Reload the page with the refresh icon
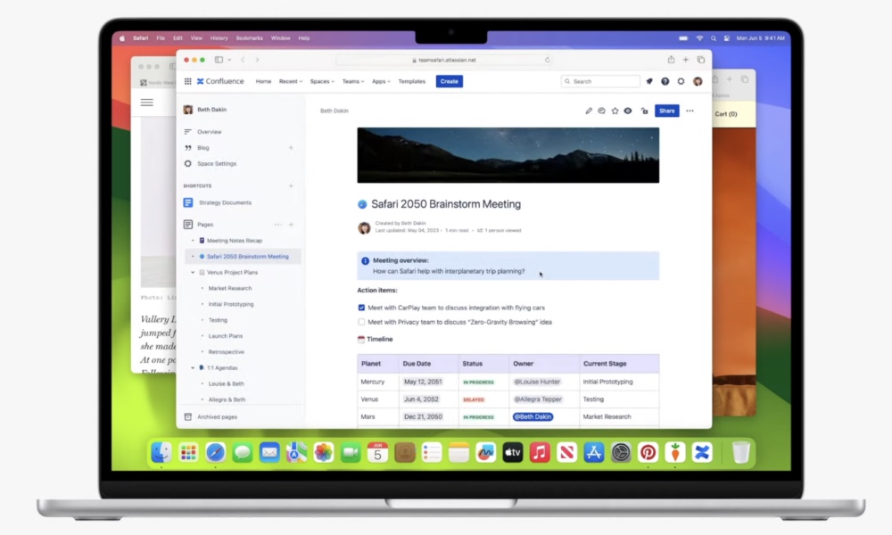The width and height of the screenshot is (892, 535). tap(548, 60)
